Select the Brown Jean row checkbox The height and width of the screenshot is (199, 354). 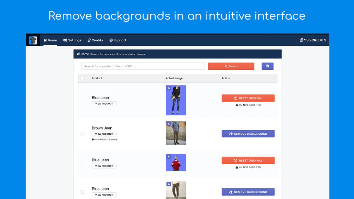coord(82,134)
